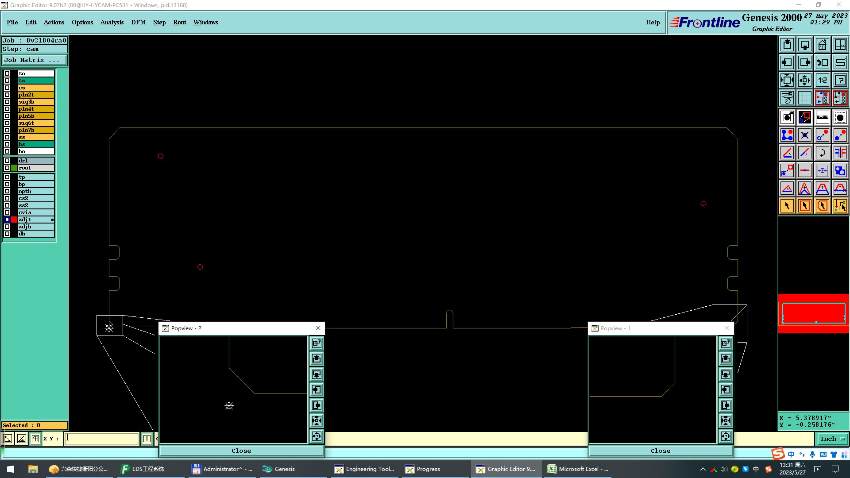Click the rotate arrow tool icon
This screenshot has height=478, width=850.
(x=822, y=153)
